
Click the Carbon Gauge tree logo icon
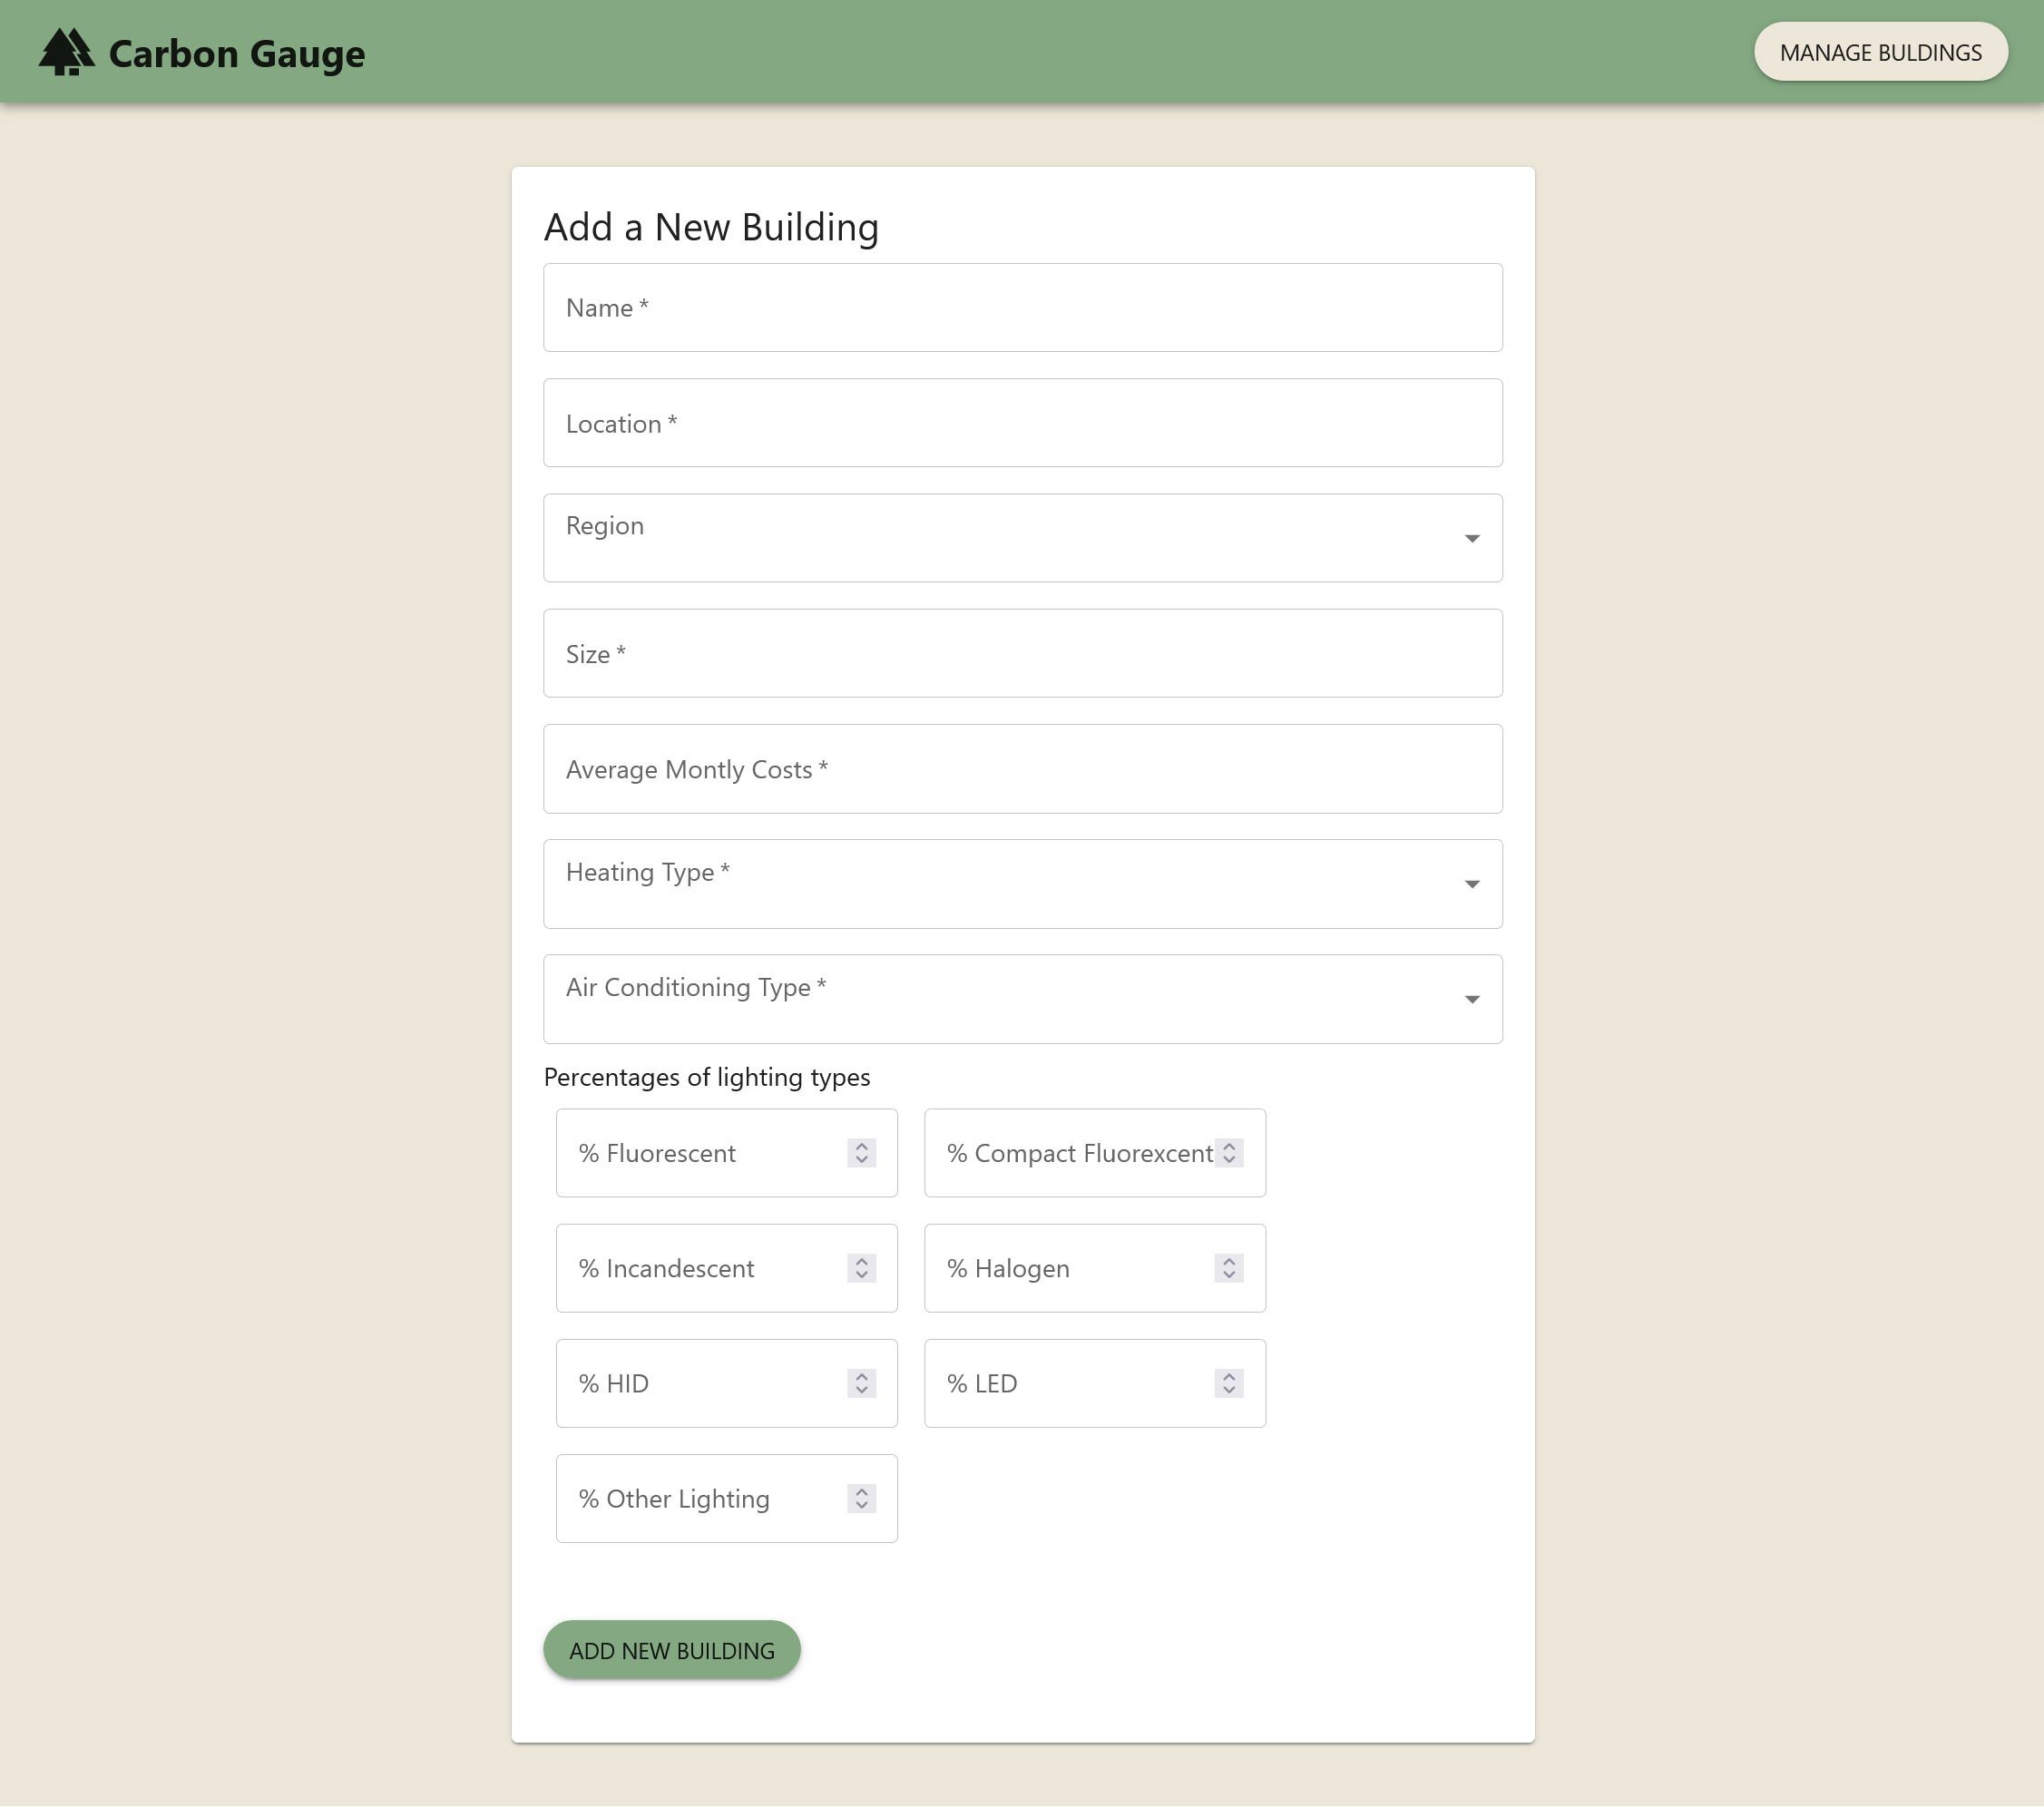(x=66, y=52)
